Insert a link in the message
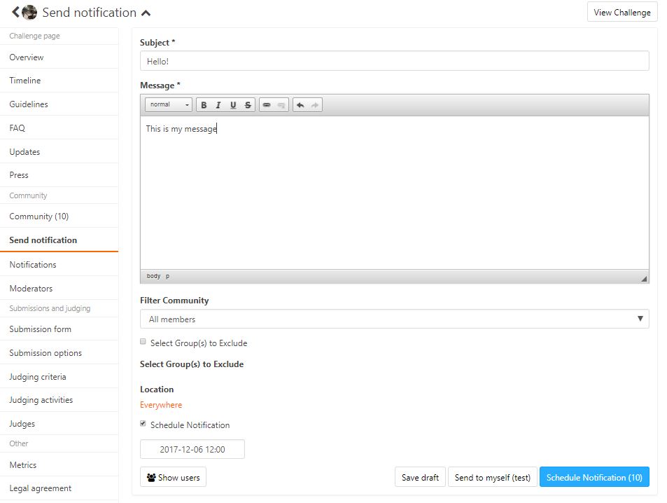This screenshot has height=503, width=667. [267, 105]
